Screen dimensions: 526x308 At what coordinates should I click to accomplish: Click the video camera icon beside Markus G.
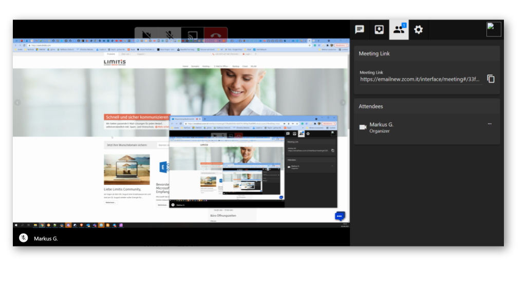coord(363,127)
